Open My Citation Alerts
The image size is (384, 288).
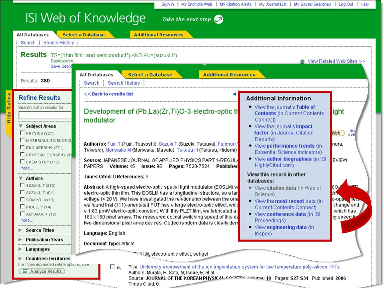click(x=236, y=4)
